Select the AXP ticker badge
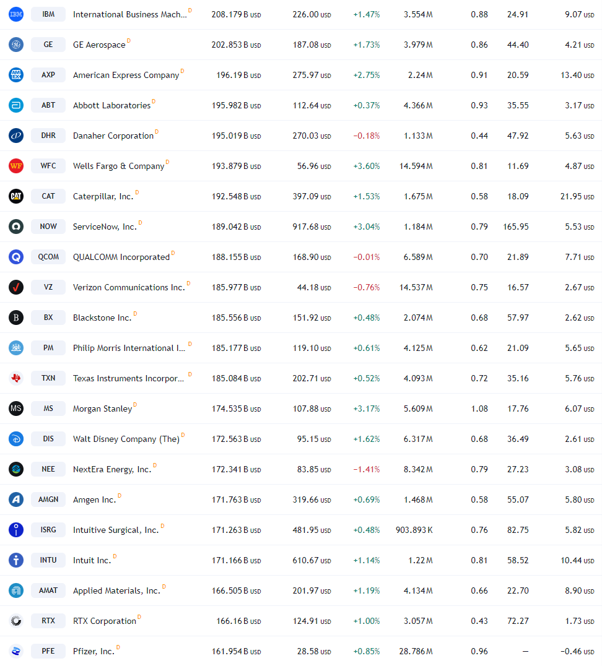This screenshot has height=666, width=602. pos(48,75)
